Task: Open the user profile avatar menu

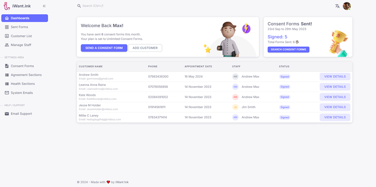Action: pyautogui.click(x=347, y=6)
